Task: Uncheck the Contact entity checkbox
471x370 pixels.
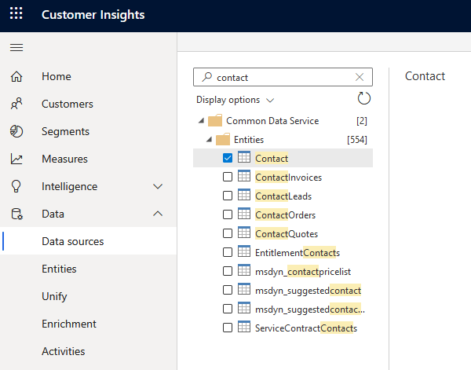Action: 228,159
